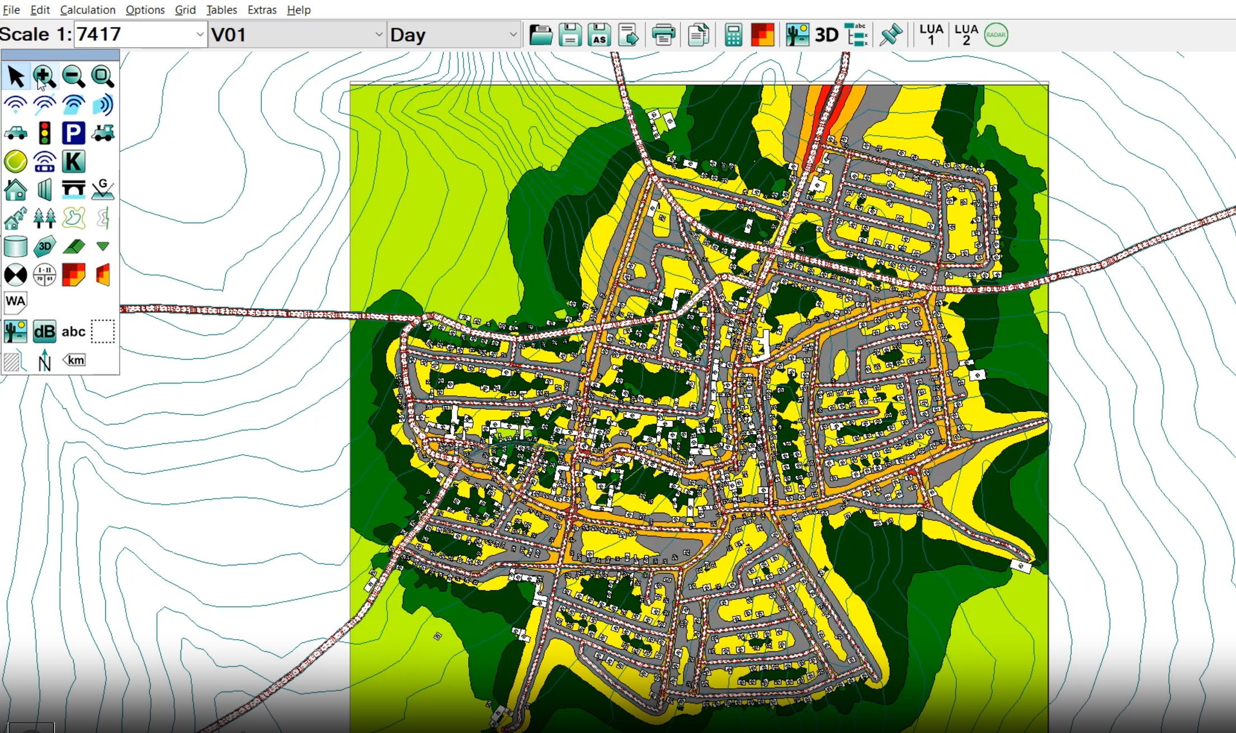The height and width of the screenshot is (733, 1236).
Task: Open the 3D view from toolbar
Action: 826,35
